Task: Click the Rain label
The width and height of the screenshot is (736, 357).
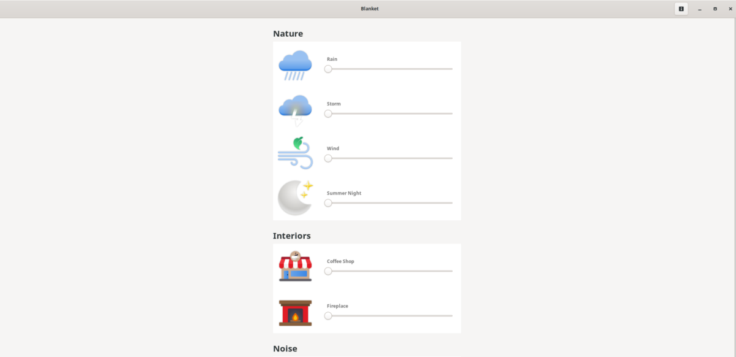Action: click(x=332, y=60)
